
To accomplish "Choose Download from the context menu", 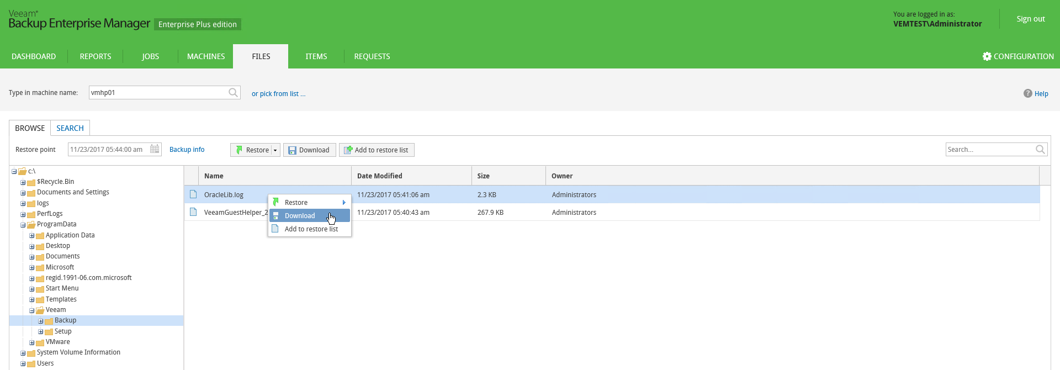I will (x=310, y=216).
